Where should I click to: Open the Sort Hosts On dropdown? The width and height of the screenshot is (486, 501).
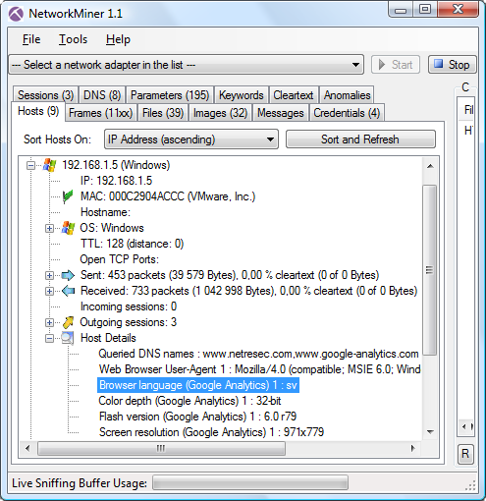[x=191, y=139]
